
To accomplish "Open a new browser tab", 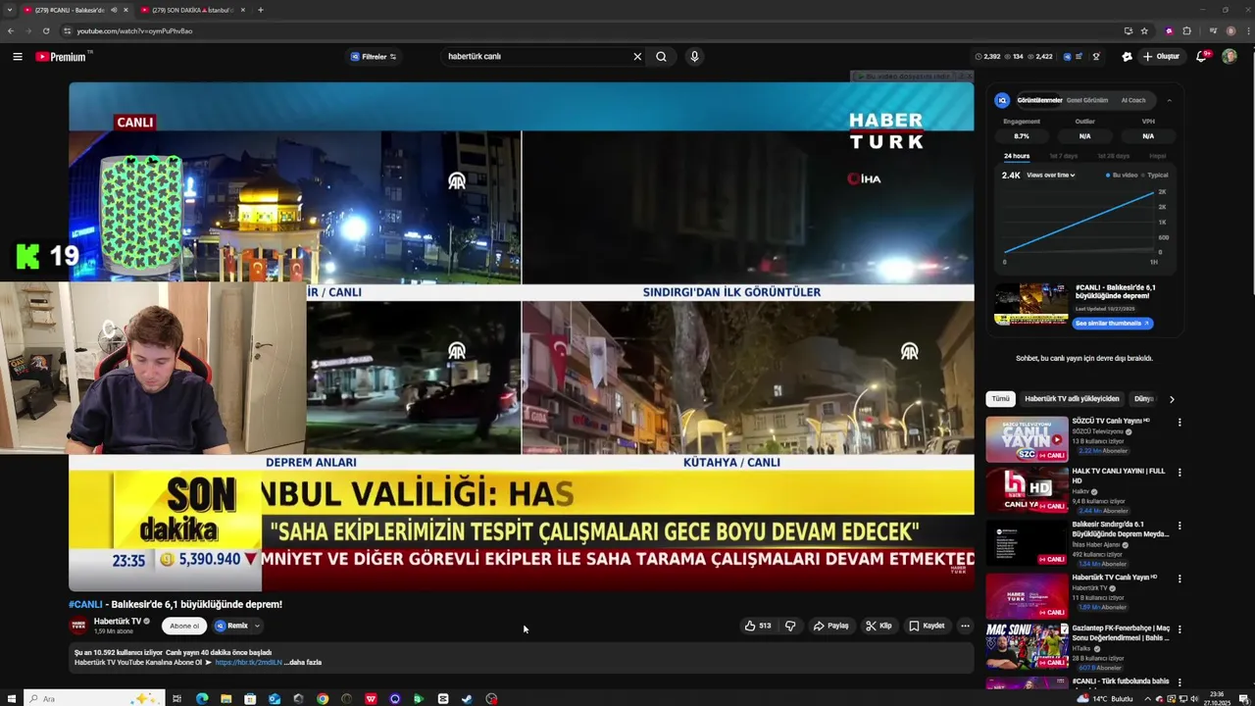I will [260, 10].
